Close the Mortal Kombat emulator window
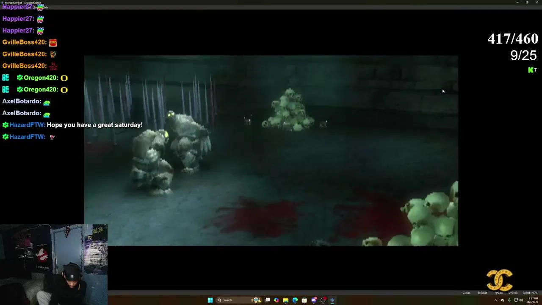 point(536,2)
